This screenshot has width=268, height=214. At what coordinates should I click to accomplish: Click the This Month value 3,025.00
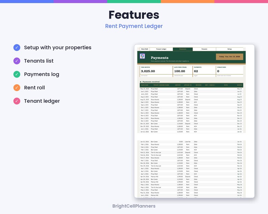tap(148, 71)
